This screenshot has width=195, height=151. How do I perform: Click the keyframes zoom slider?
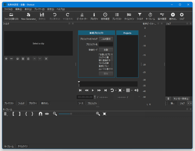(76, 114)
